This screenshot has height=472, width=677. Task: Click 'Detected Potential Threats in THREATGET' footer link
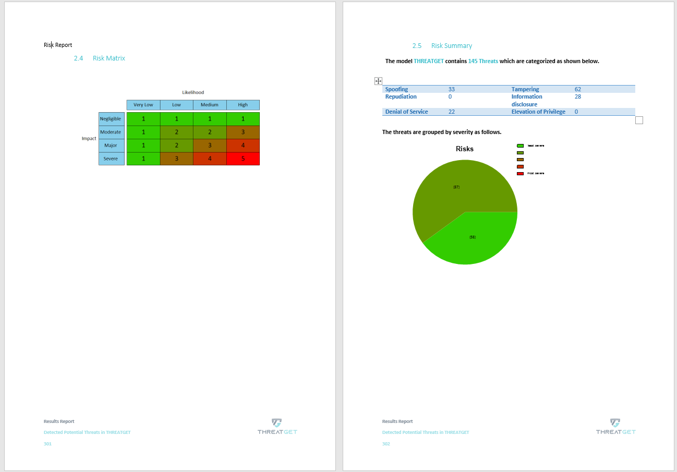pos(426,432)
